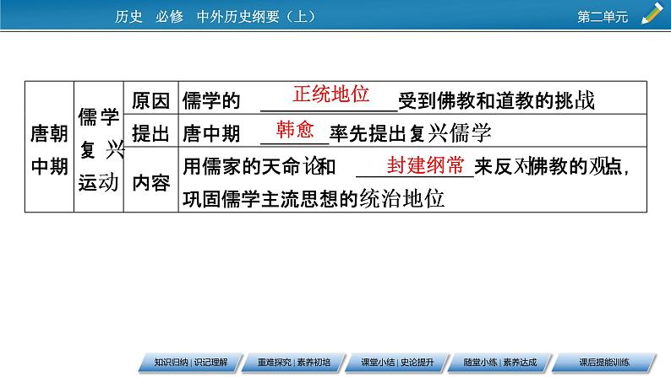The width and height of the screenshot is (671, 377).
Task: Click the 第二单元 label in the header
Action: coord(603,16)
